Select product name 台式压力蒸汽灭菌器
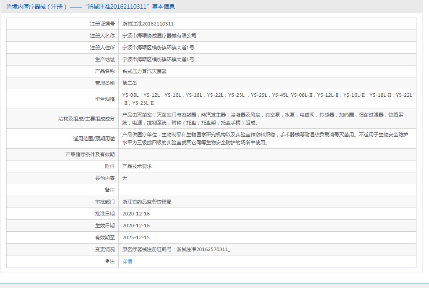 [144, 71]
